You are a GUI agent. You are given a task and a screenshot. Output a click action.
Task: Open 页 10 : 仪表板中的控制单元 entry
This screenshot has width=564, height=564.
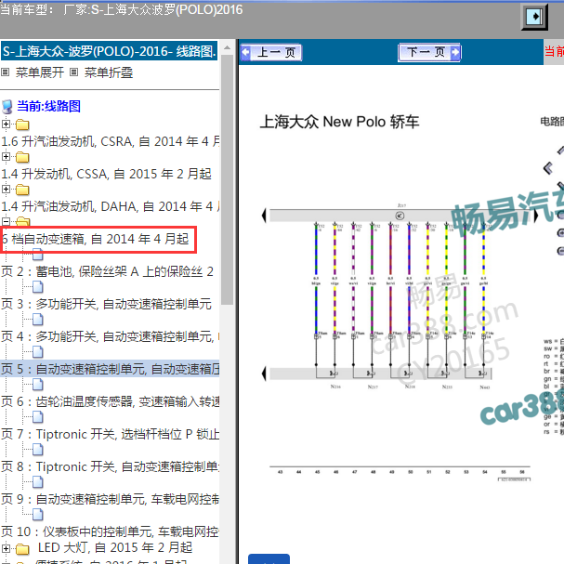click(x=110, y=531)
